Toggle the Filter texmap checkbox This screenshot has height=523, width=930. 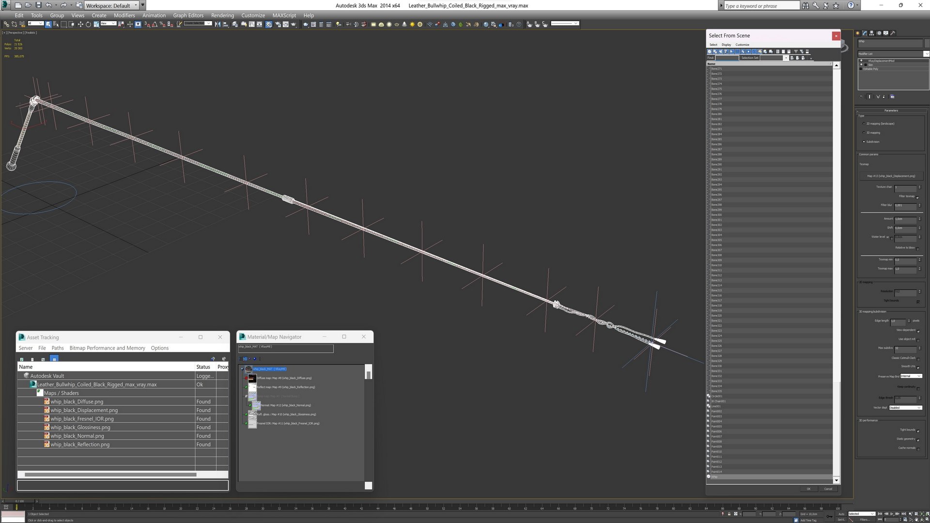point(917,197)
